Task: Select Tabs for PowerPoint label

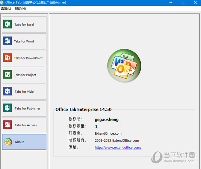Action: (x=28, y=58)
